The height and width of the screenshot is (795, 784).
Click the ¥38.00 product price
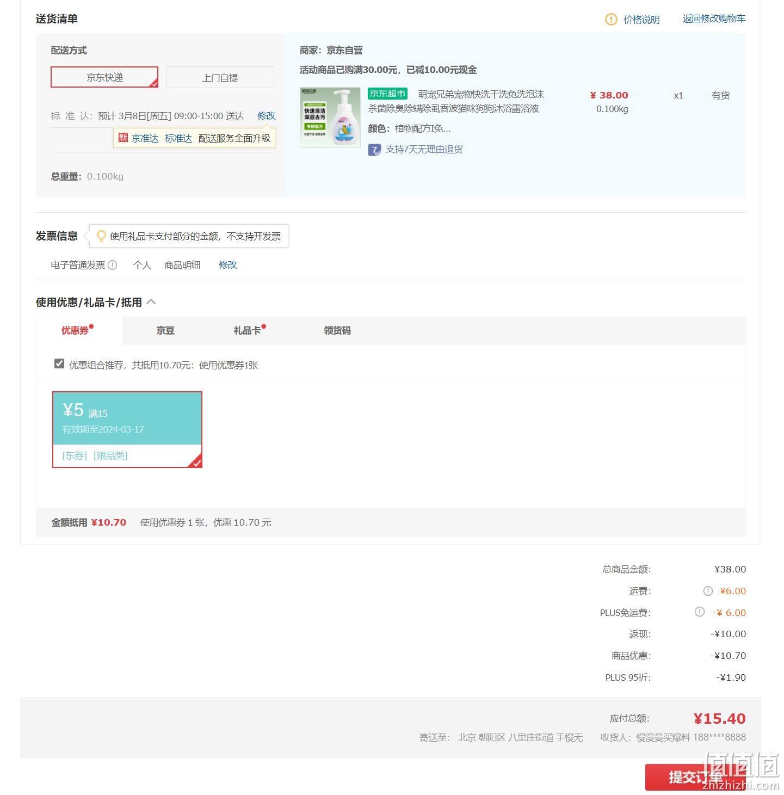pos(609,95)
